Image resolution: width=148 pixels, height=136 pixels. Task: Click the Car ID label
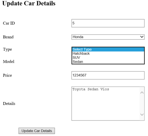pos(9,23)
